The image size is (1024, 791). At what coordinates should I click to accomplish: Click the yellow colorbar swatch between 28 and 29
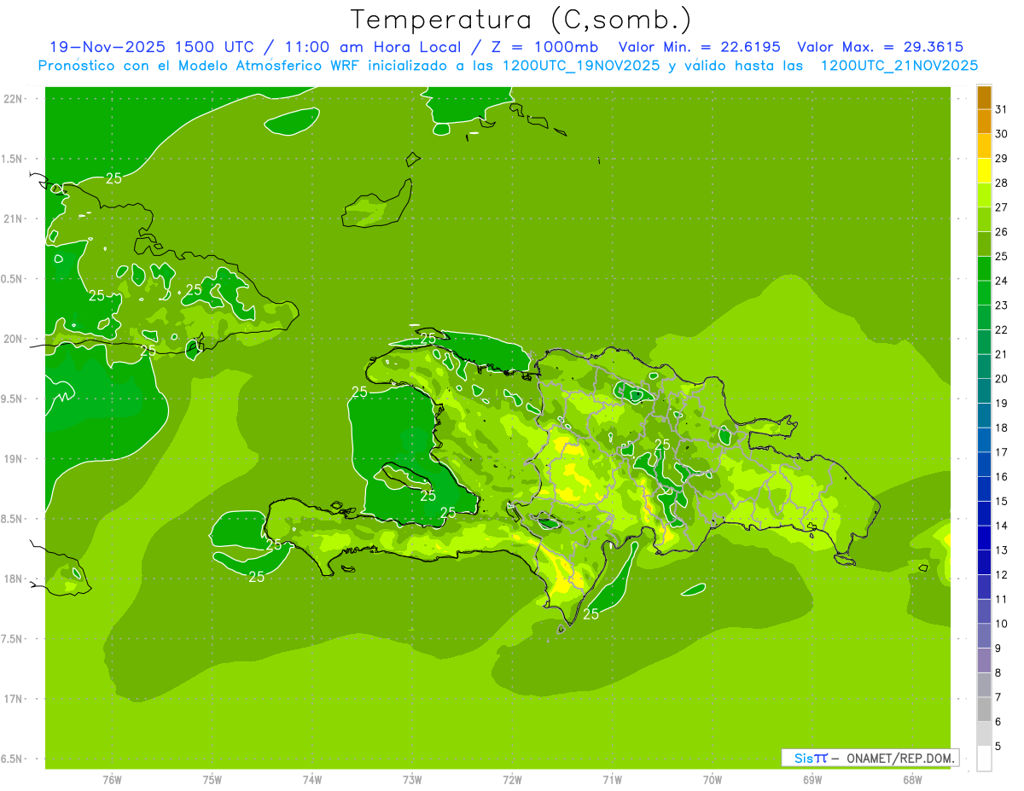984,171
